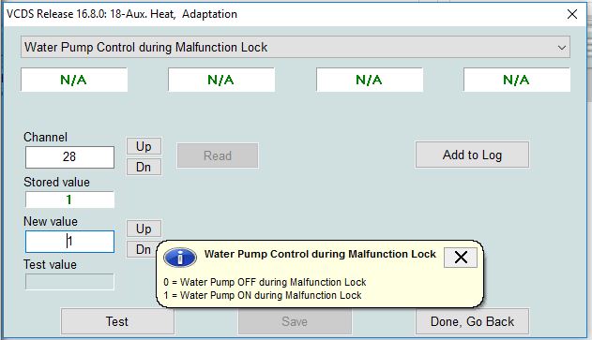Select the last N/A measuring value box

[517, 80]
